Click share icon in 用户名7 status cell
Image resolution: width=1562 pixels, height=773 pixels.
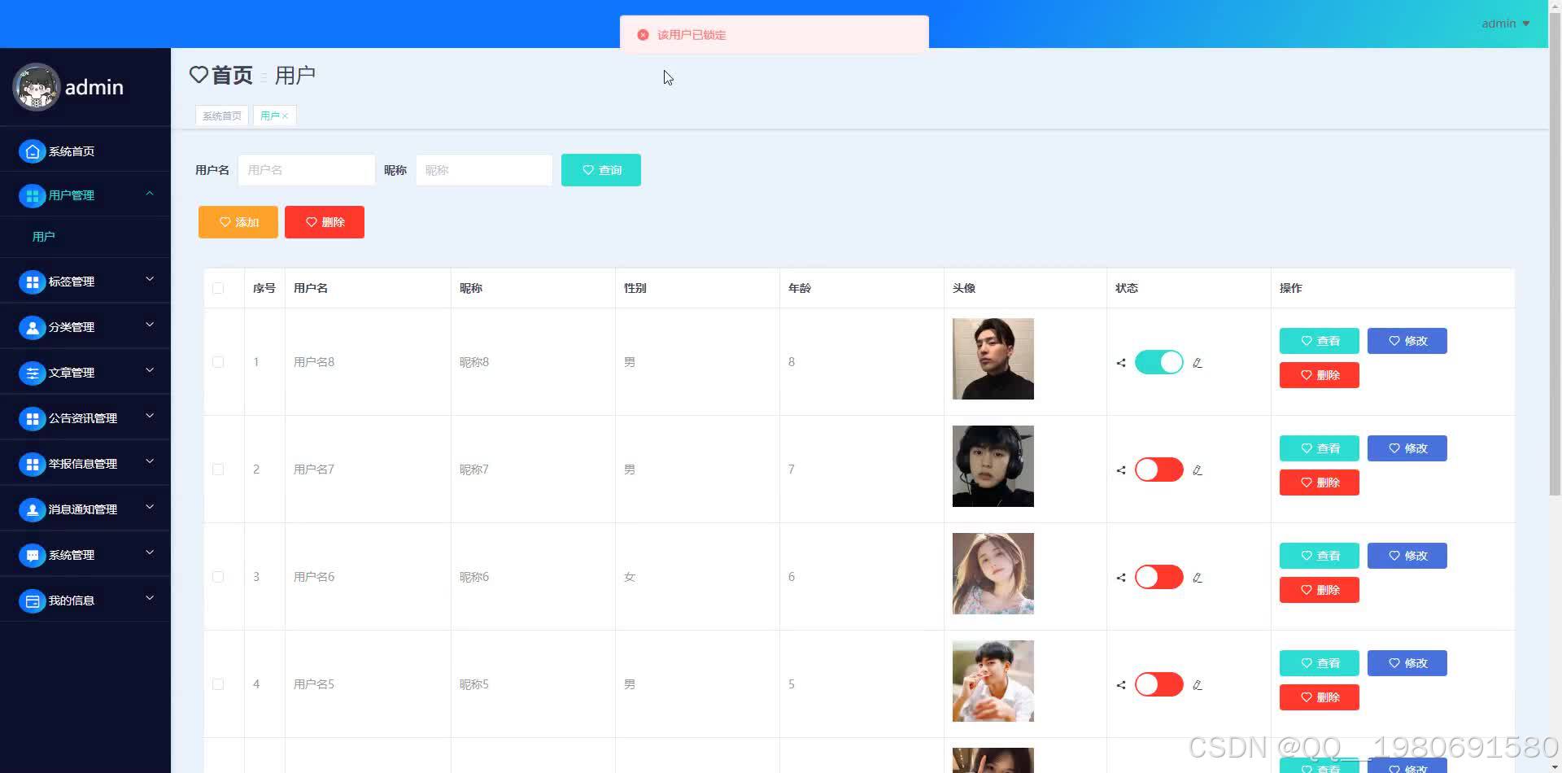point(1121,470)
